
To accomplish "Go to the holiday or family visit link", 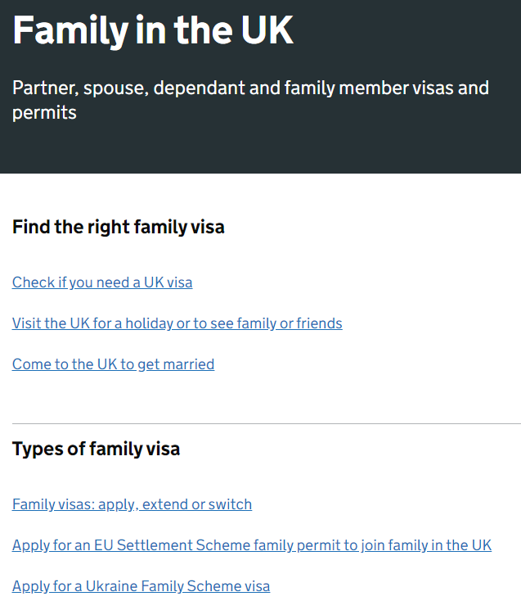I will pos(177,323).
